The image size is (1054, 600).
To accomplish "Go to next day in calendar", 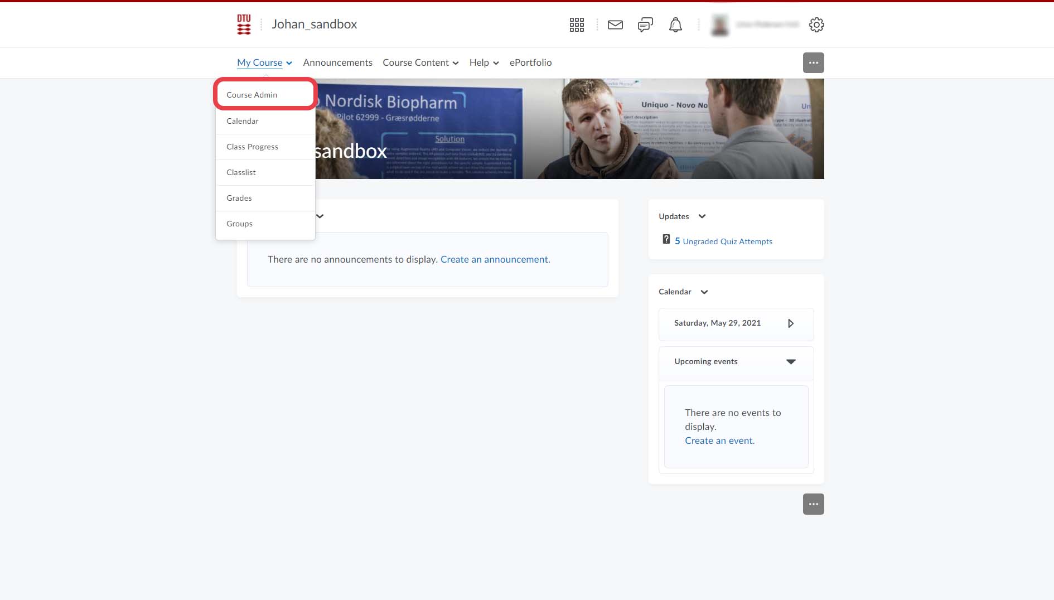I will pos(790,323).
